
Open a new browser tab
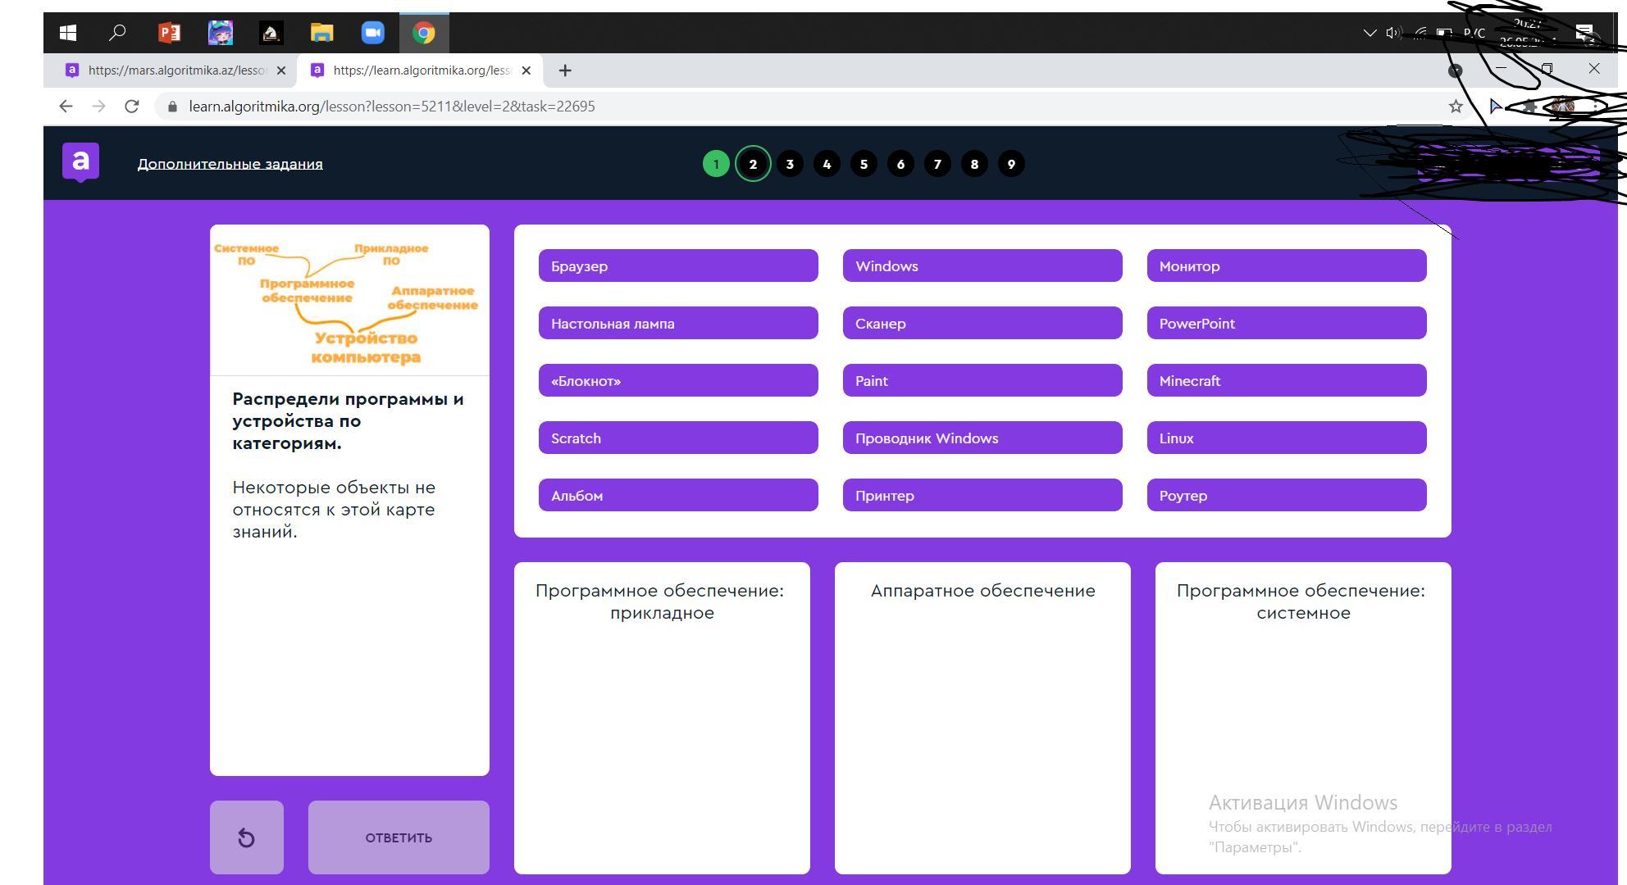click(x=565, y=70)
